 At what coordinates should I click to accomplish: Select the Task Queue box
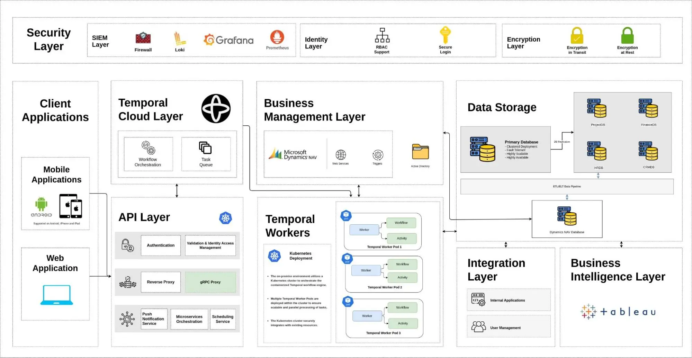[x=206, y=154]
